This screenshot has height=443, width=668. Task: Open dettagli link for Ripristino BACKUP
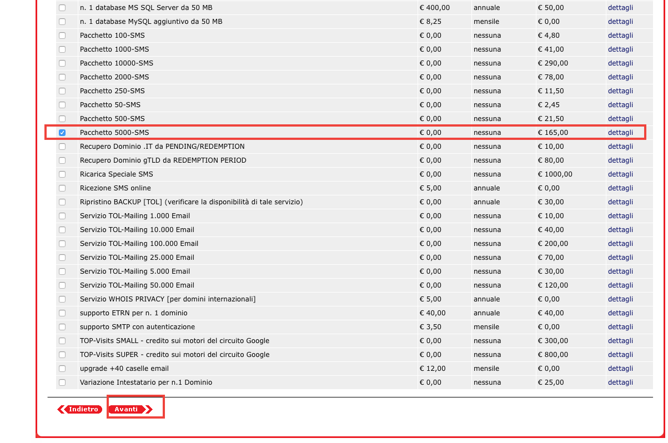620,202
